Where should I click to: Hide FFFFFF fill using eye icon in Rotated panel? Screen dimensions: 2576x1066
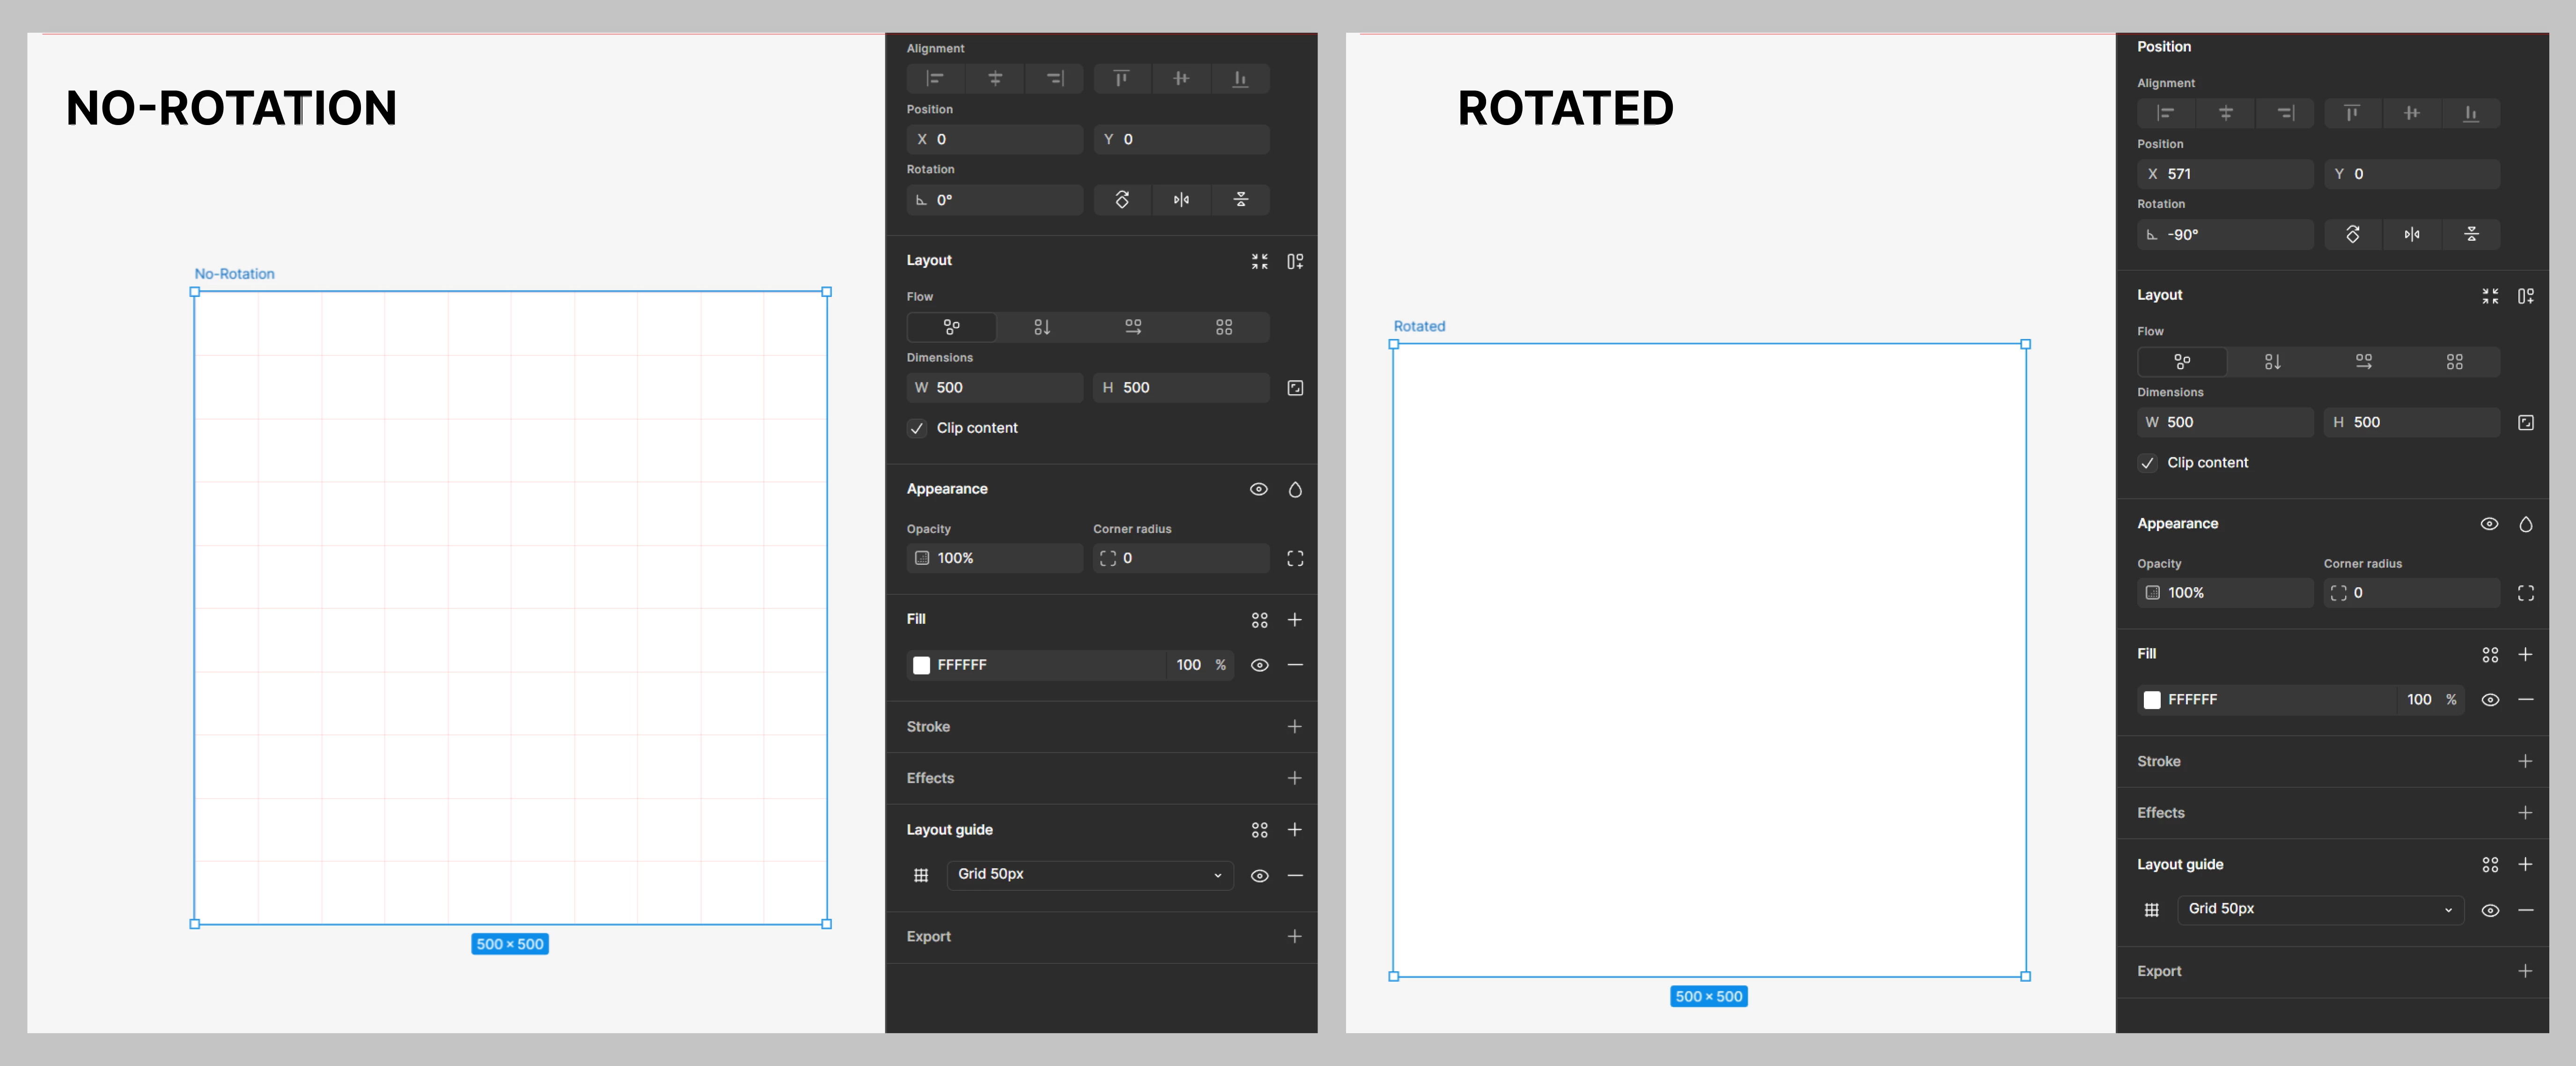pyautogui.click(x=2490, y=700)
